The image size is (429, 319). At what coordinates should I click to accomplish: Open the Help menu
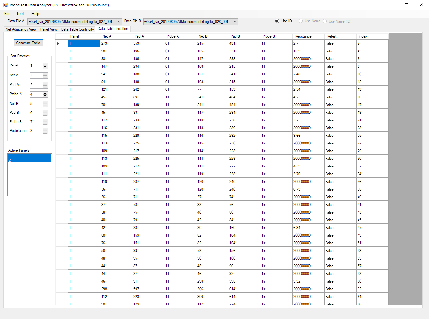35,14
